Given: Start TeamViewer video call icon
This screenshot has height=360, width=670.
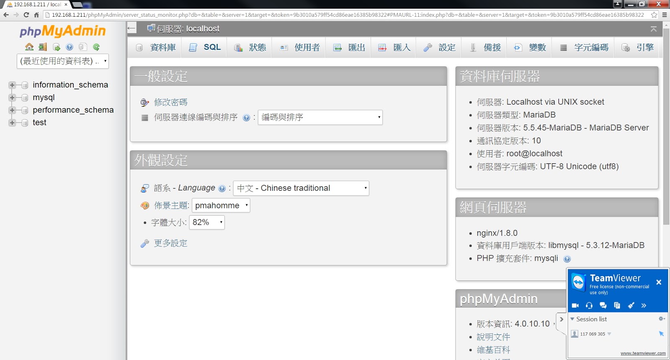Looking at the screenshot, I should coord(575,306).
